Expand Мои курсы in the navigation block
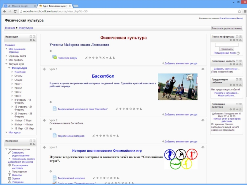This screenshot has width=247, height=185. (6, 132)
